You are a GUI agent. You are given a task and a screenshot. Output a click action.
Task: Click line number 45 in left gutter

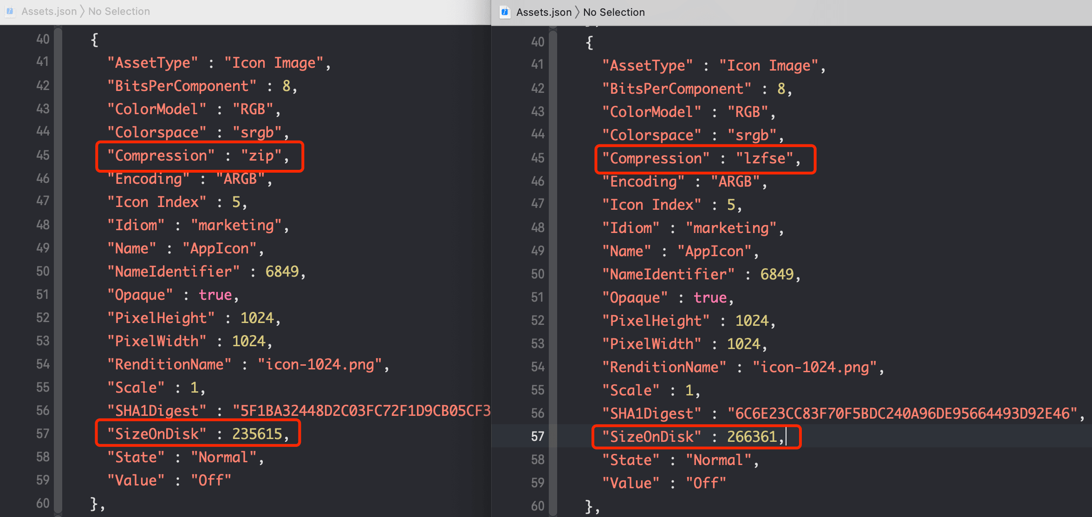43,155
